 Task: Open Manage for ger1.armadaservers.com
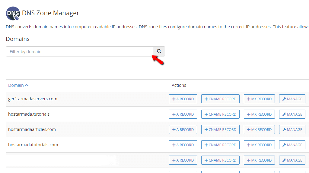click(x=292, y=99)
